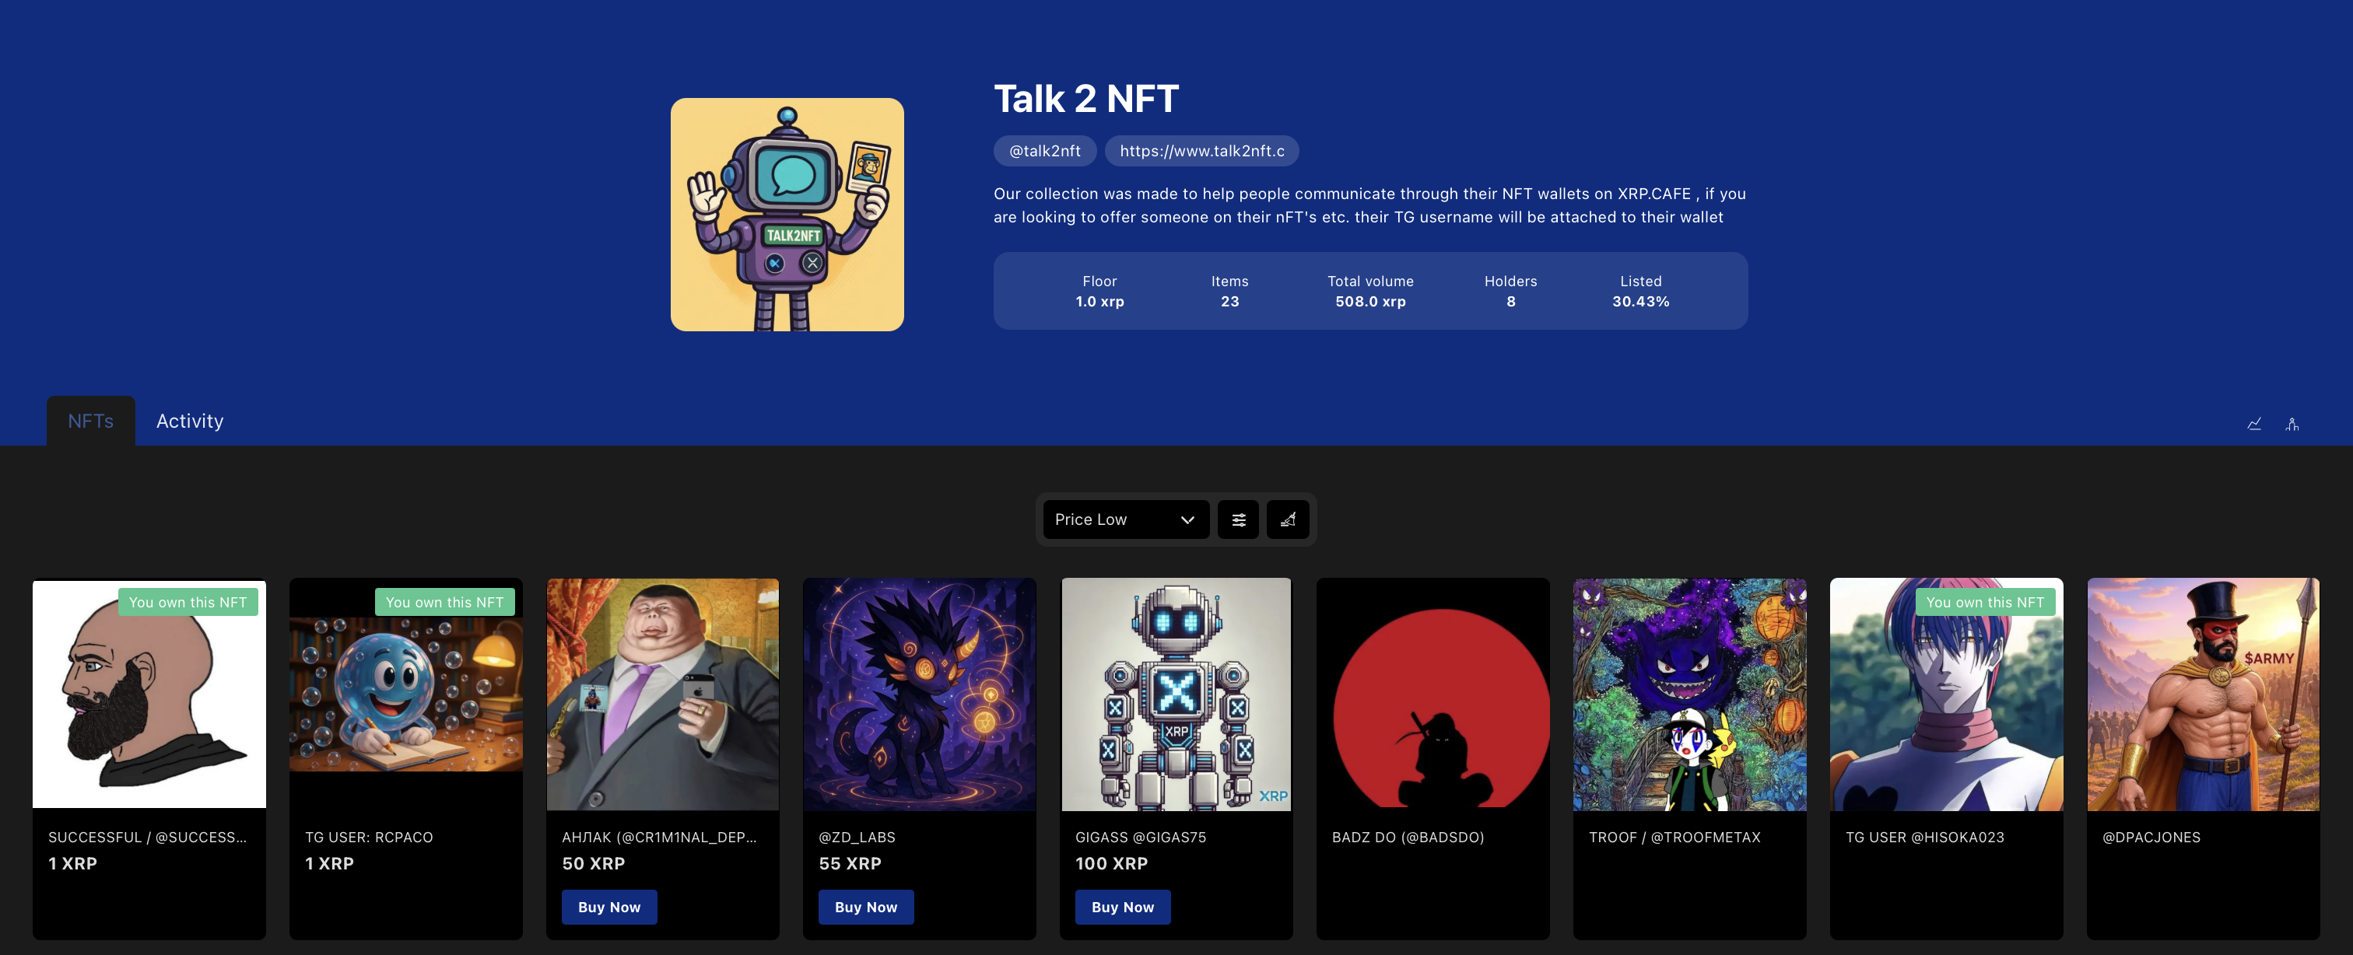Click the @talk2nft username badge
Image resolution: width=2353 pixels, height=955 pixels.
pyautogui.click(x=1044, y=151)
